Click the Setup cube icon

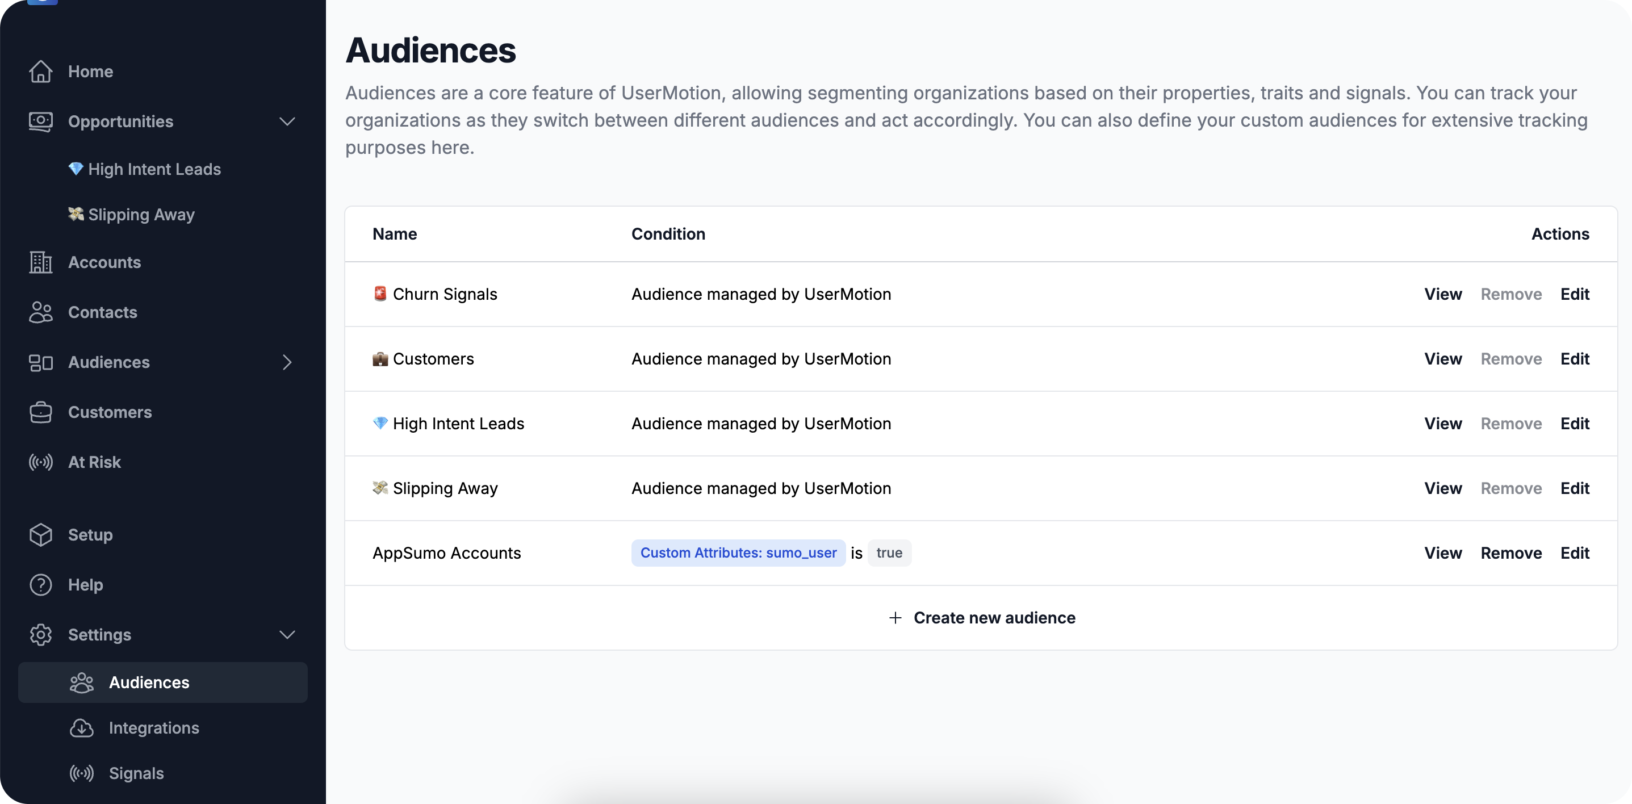pyautogui.click(x=40, y=535)
